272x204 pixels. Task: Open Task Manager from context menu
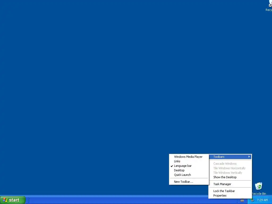230,184
